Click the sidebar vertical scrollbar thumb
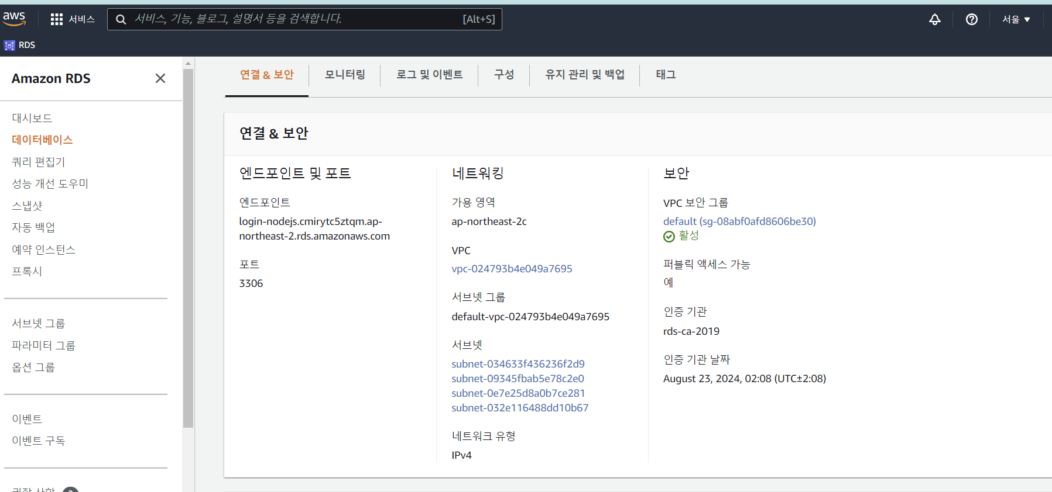 coord(188,248)
